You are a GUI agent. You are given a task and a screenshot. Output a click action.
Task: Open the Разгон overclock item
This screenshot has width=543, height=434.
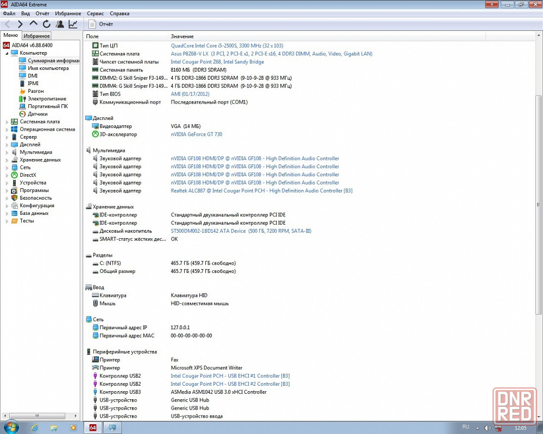[x=36, y=91]
